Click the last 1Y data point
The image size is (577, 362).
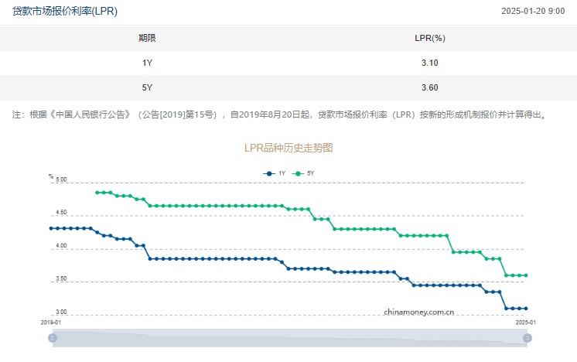tap(526, 309)
